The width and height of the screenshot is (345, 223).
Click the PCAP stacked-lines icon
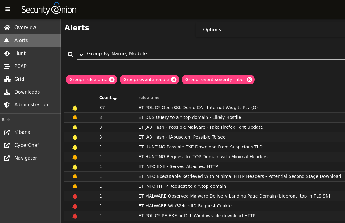[x=7, y=66]
